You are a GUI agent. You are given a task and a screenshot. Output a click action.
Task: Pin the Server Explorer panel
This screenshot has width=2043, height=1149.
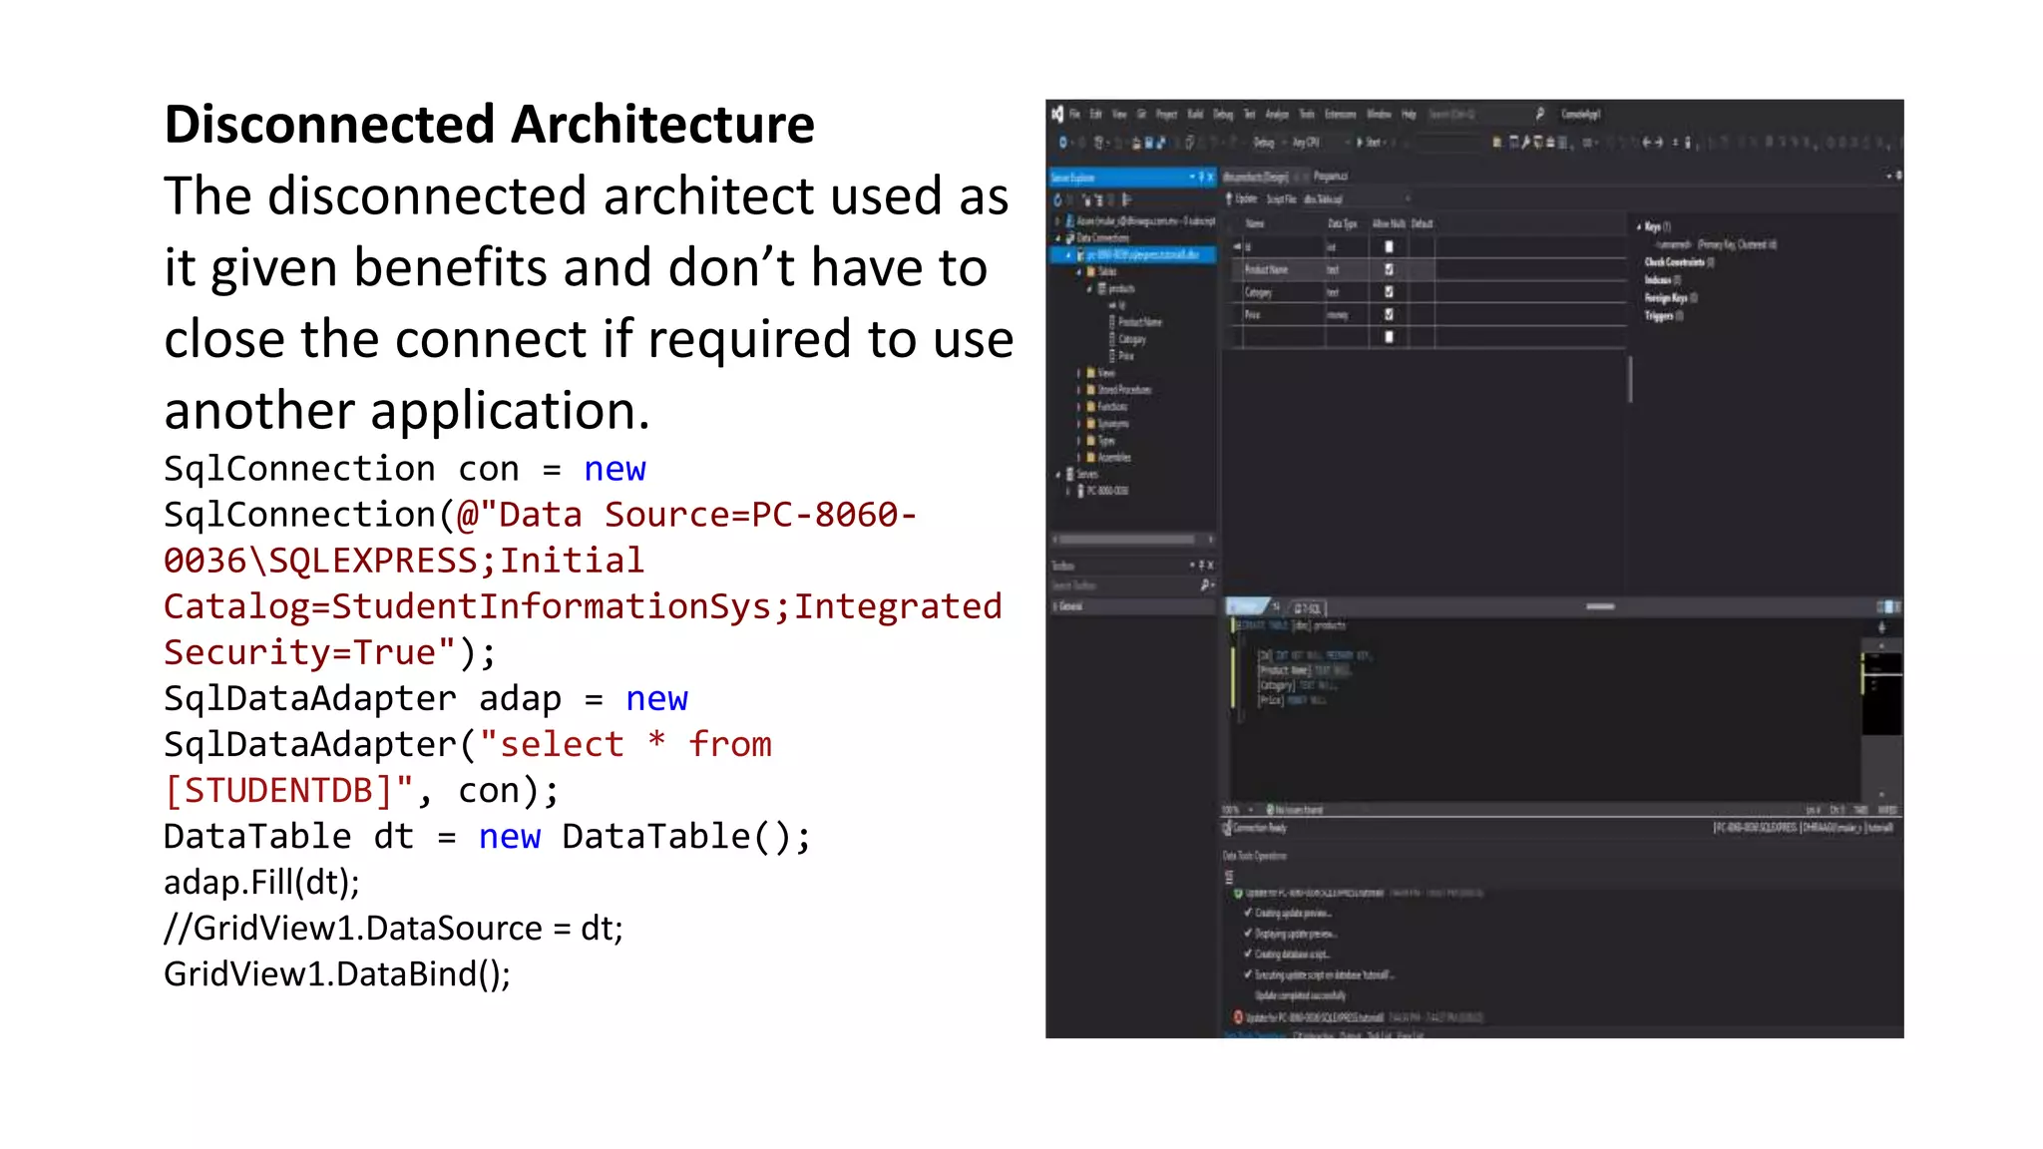tap(1201, 178)
